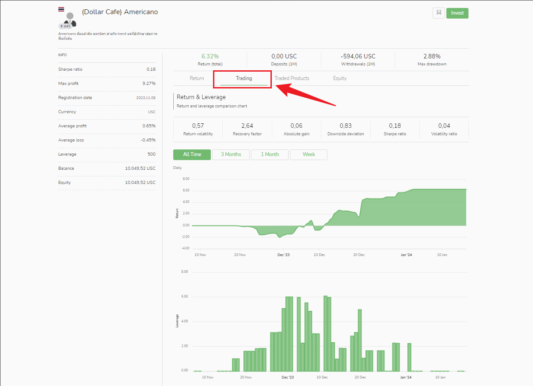Click the Thailand flag icon
533x386 pixels.
click(61, 9)
